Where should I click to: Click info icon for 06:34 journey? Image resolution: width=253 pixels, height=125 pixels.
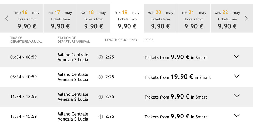(100, 57)
